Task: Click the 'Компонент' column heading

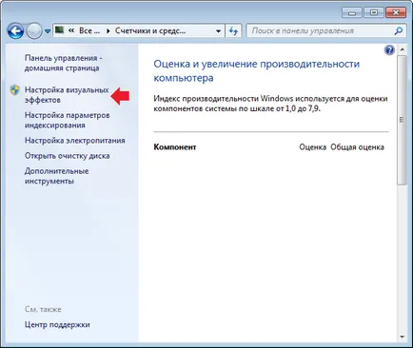Action: click(175, 147)
